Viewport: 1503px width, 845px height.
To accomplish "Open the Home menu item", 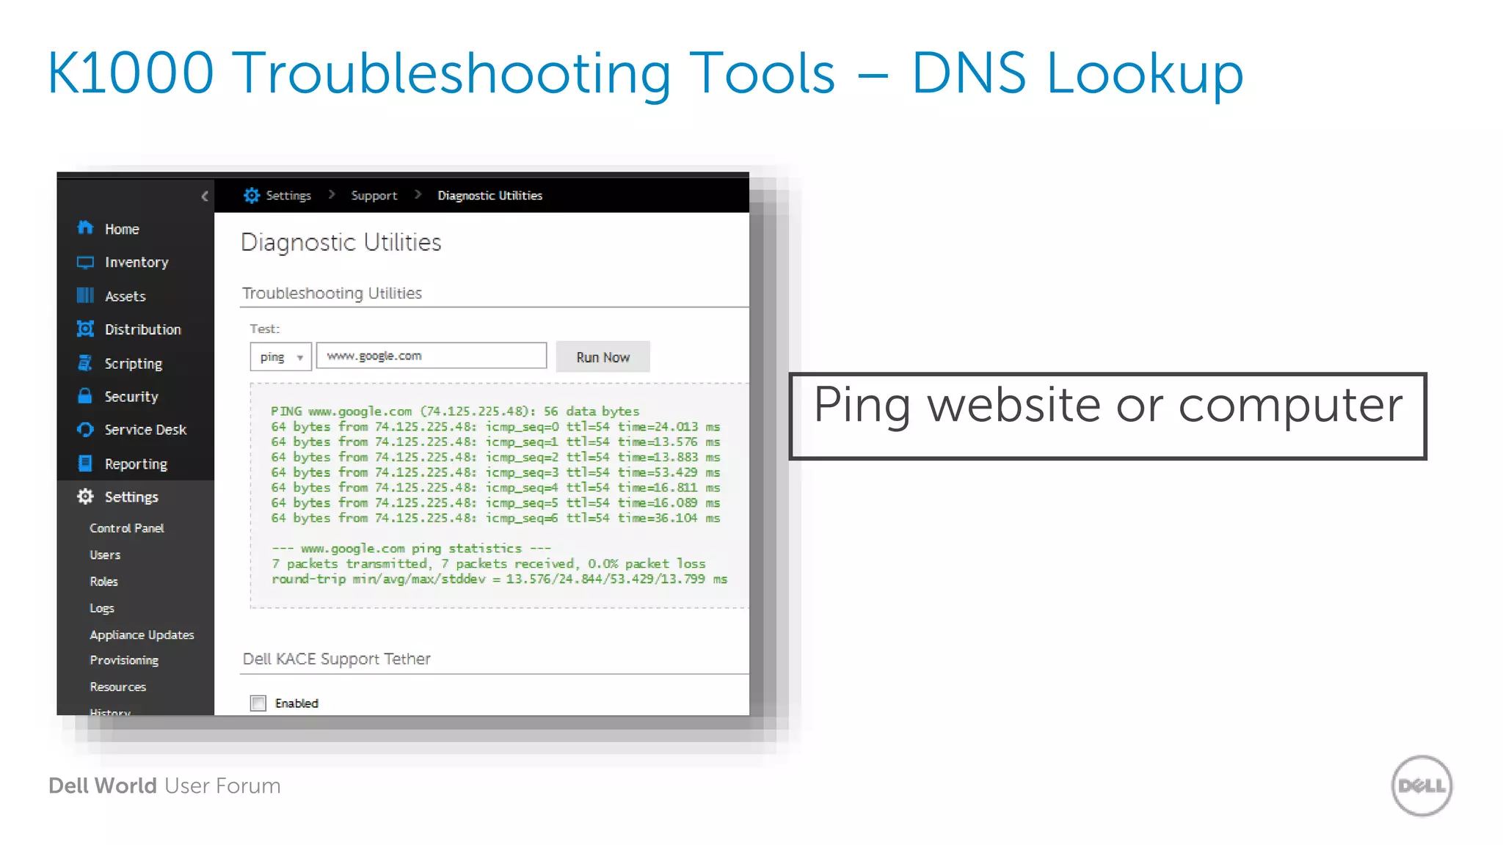I will (122, 229).
